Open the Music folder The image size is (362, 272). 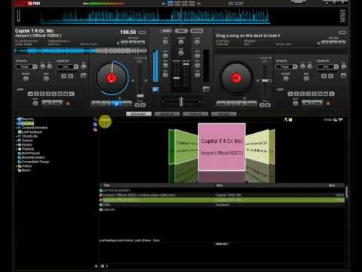point(24,170)
